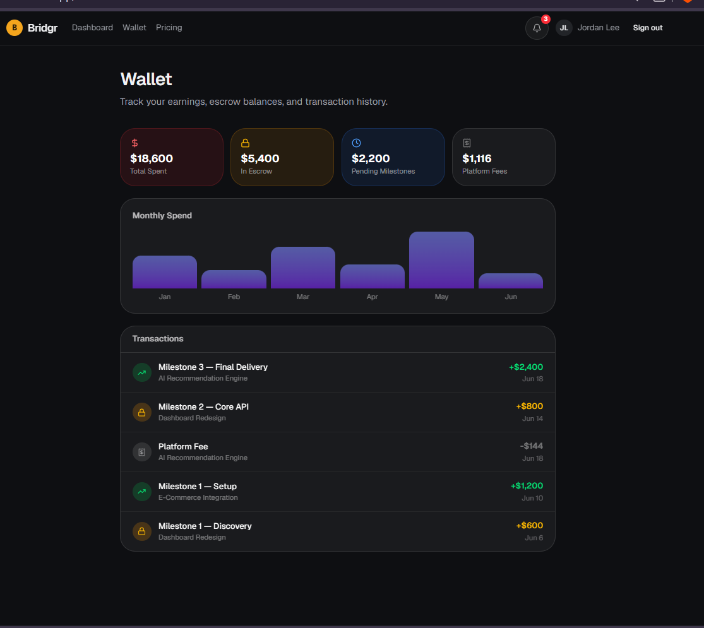This screenshot has height=628, width=704.
Task: Open the Pricing nav item
Action: pos(169,28)
